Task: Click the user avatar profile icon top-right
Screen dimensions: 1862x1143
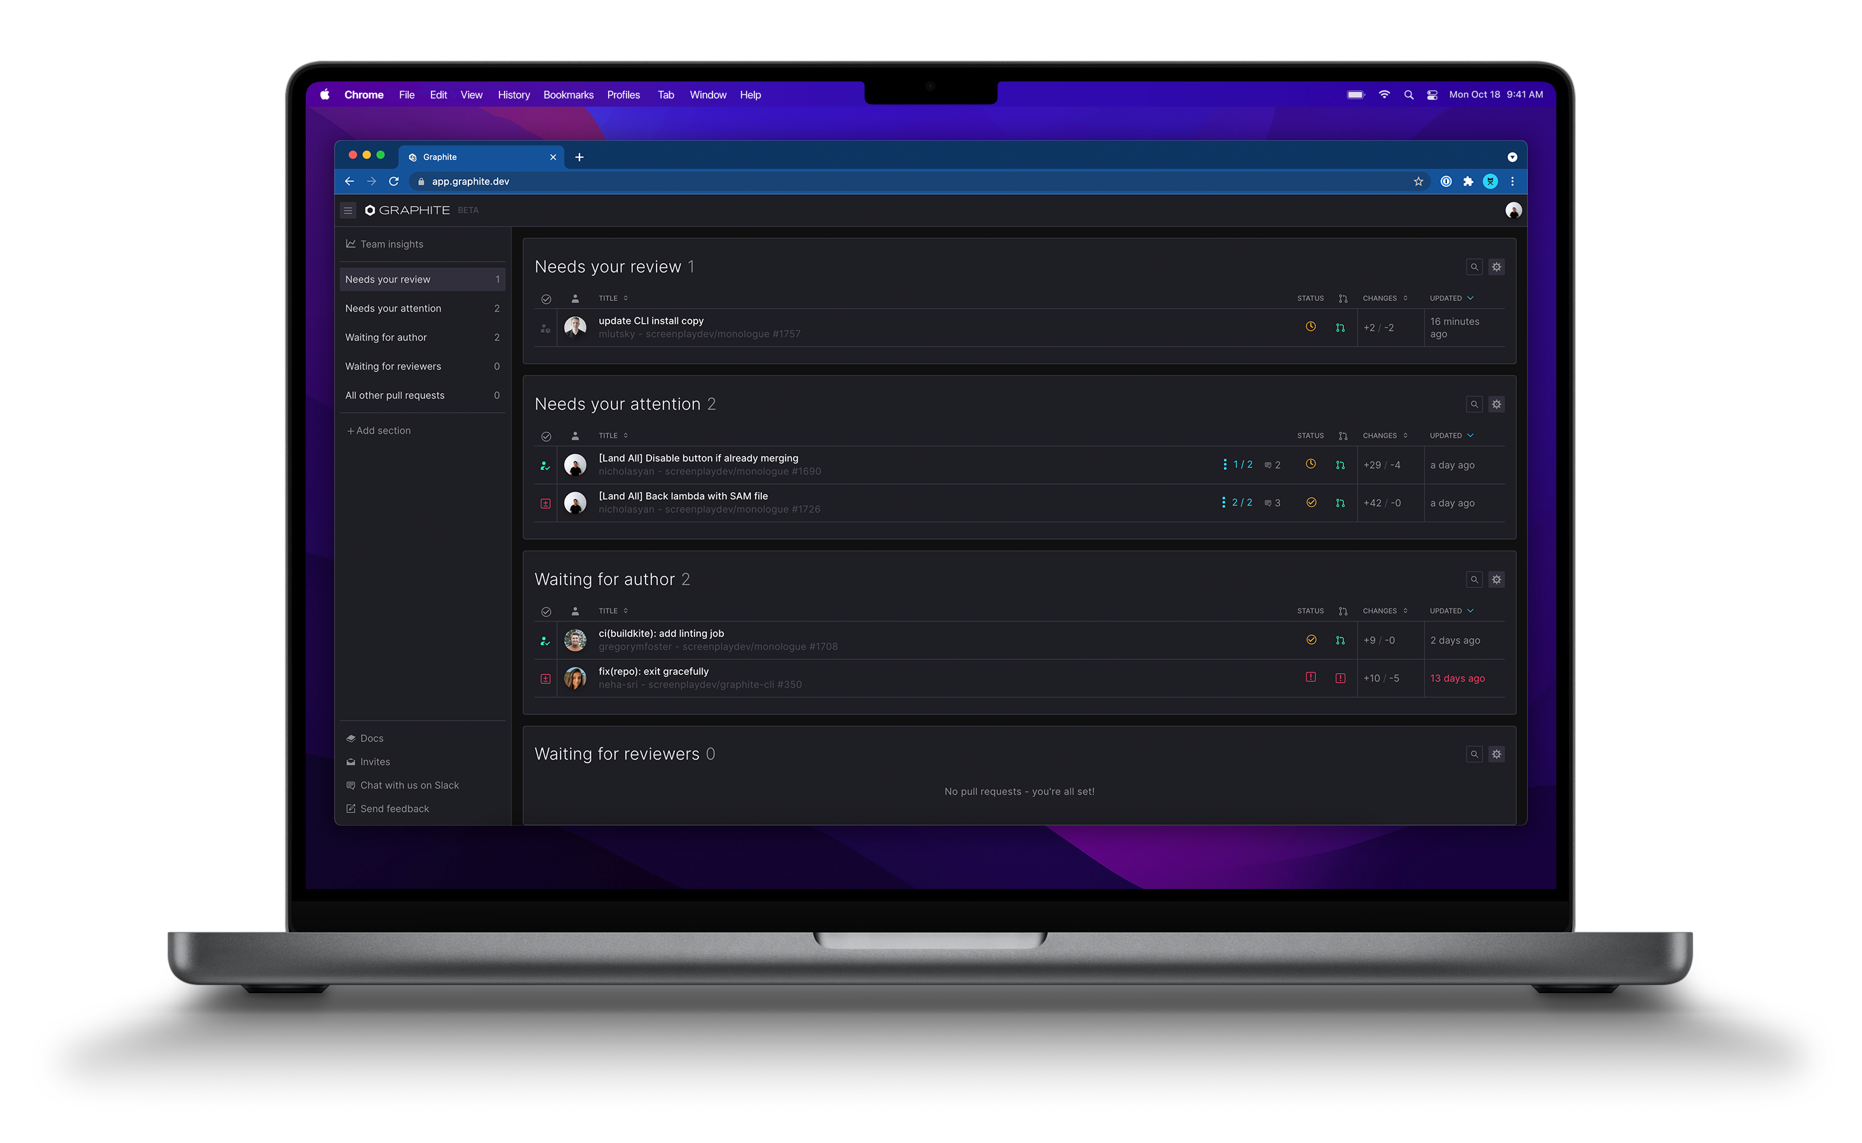Action: 1514,210
